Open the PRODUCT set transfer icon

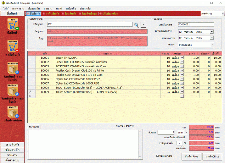point(13,90)
